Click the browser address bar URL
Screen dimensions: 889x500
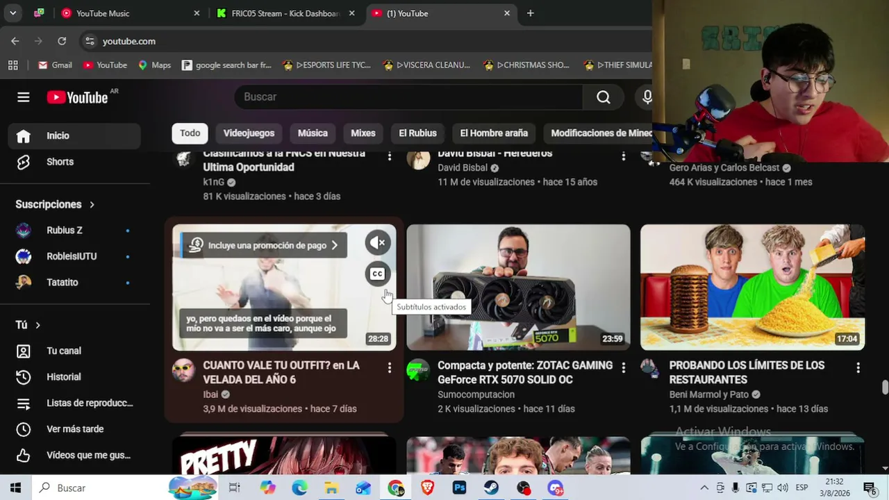click(x=129, y=41)
